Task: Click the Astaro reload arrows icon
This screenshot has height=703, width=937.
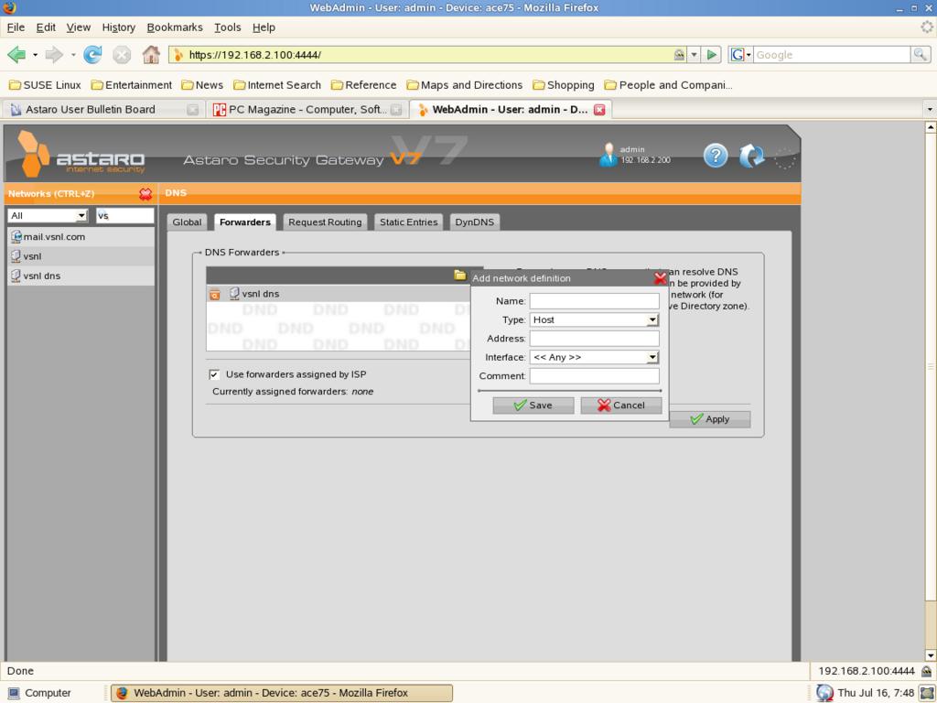Action: pyautogui.click(x=751, y=156)
